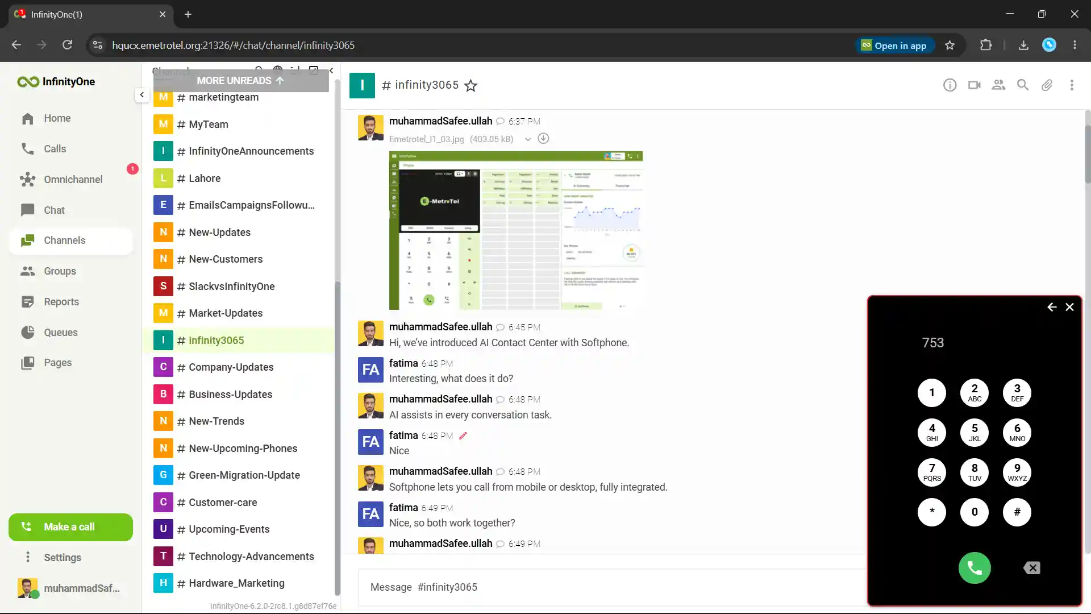The height and width of the screenshot is (614, 1091).
Task: Dial digit 5 JKL on the keypad
Action: click(x=975, y=433)
